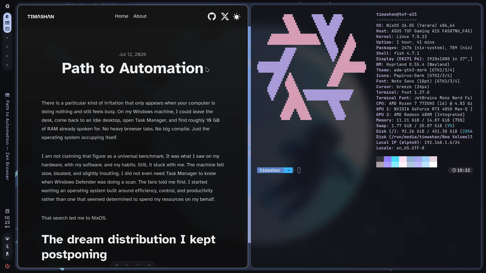Click the 'Terminal Font: JetBrains Mono' line

424,98
